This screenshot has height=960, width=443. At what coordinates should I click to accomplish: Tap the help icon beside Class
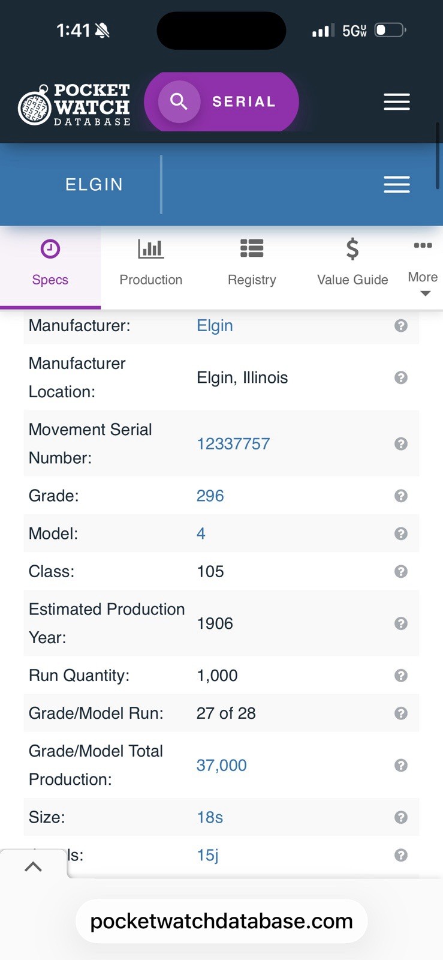click(x=401, y=571)
